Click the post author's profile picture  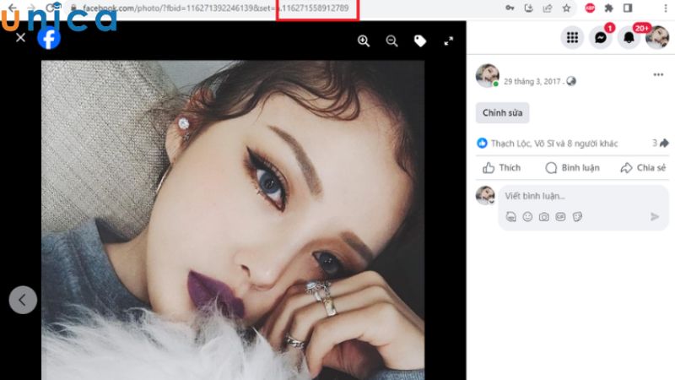coord(488,75)
